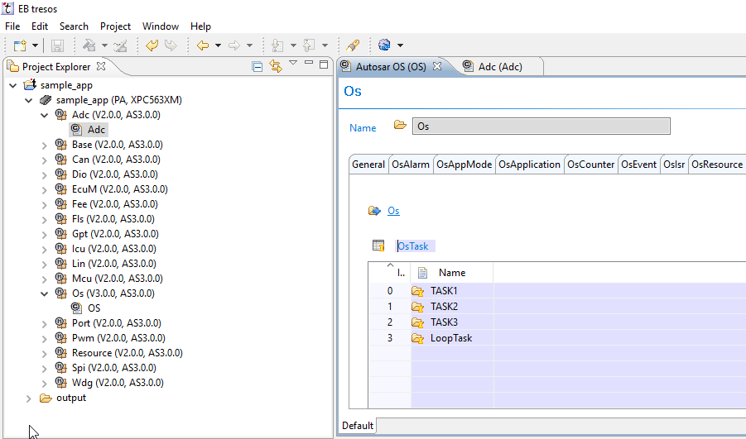746x439 pixels.
Task: Open the Help menu
Action: [x=200, y=26]
